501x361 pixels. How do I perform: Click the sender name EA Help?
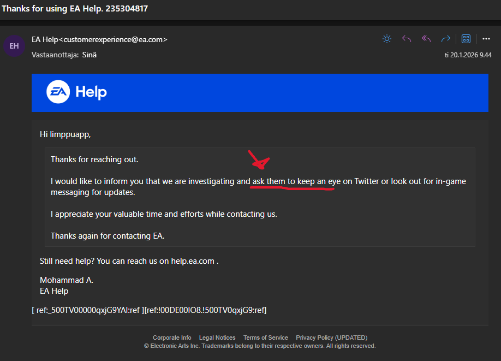pyautogui.click(x=45, y=39)
